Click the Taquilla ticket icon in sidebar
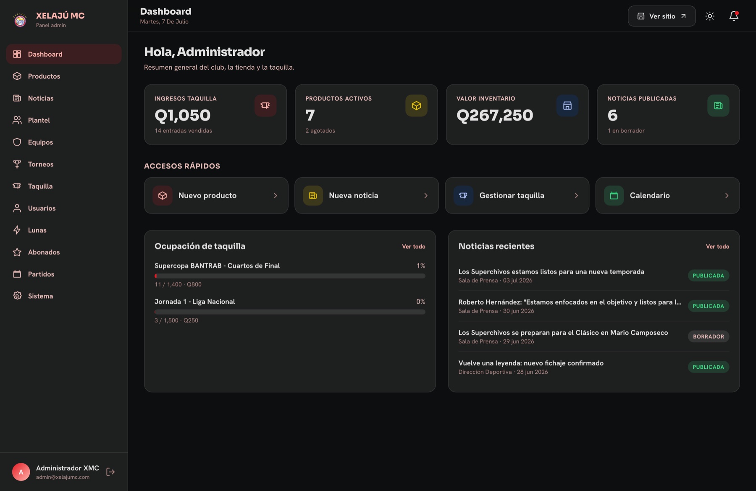 coord(17,186)
